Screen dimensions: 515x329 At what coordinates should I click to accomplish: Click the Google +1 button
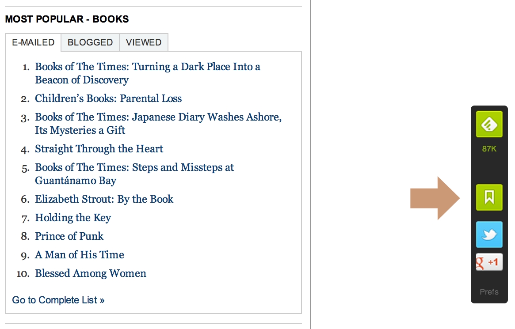point(489,262)
